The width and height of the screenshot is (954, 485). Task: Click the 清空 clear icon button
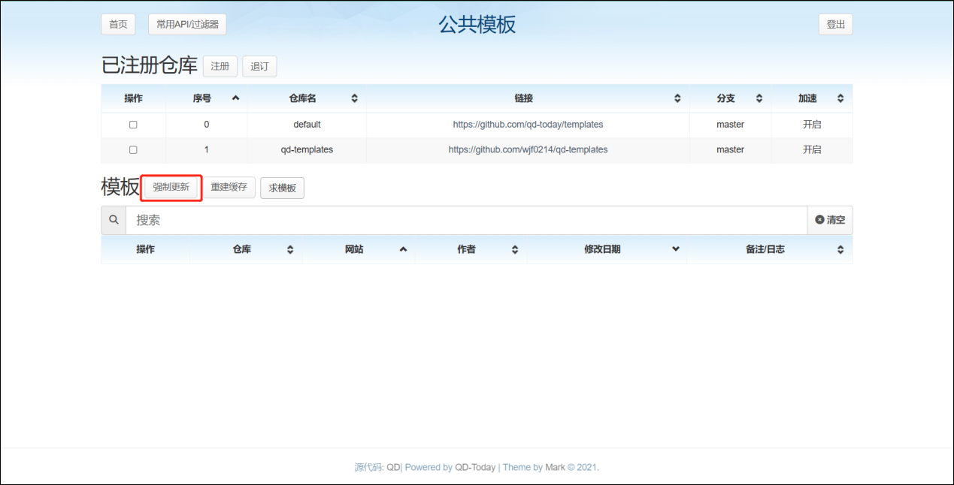pyautogui.click(x=830, y=220)
